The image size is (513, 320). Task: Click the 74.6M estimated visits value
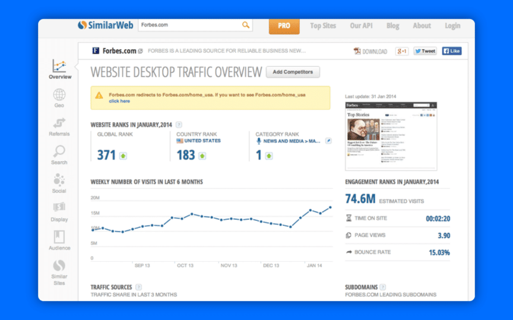(x=360, y=199)
